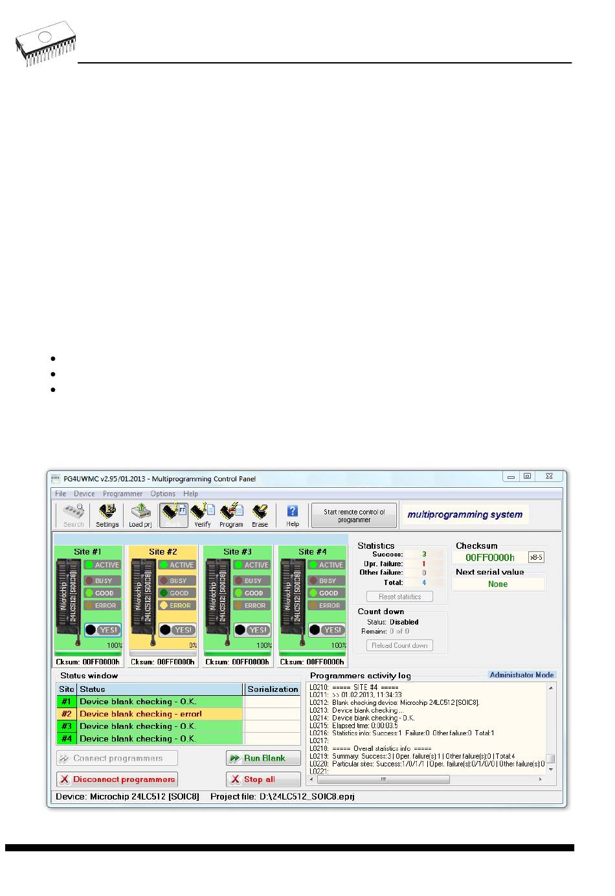This screenshot has width=615, height=896.
Task: Click the Site #1 ACTIVE LED indicator
Action: point(102,565)
